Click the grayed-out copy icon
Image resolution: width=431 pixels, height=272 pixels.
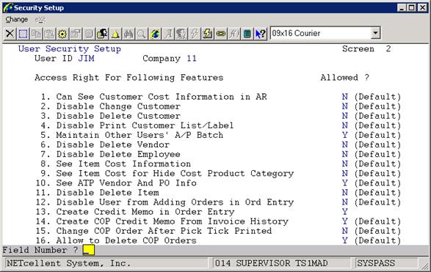coord(36,34)
